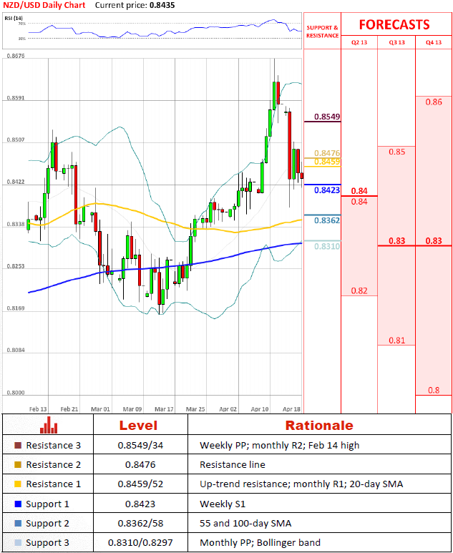This screenshot has width=453, height=553.
Task: Select the Support 3 light blue color swatch
Action: 18,543
